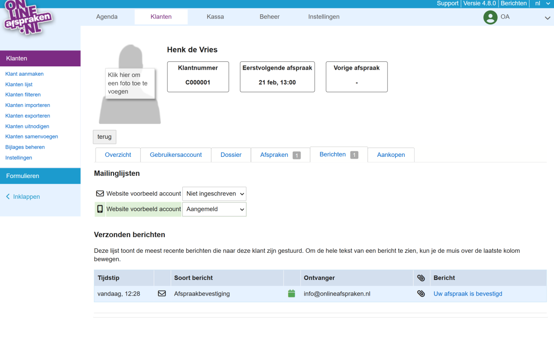The height and width of the screenshot is (345, 554).
Task: Click the envelope icon in the Afspraakbevestiging row
Action: click(162, 293)
